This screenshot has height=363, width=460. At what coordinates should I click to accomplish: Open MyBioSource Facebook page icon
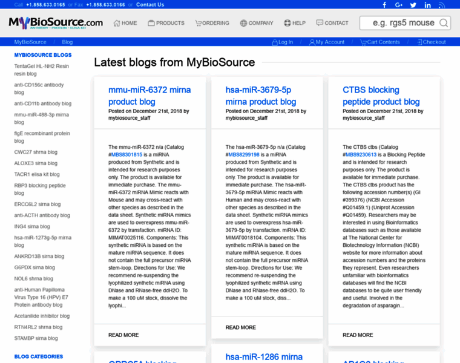pos(384,5)
